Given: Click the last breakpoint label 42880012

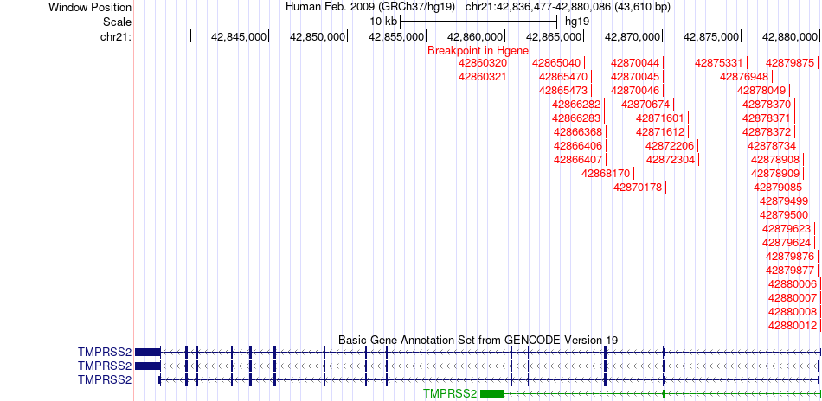Looking at the screenshot, I should coord(793,326).
